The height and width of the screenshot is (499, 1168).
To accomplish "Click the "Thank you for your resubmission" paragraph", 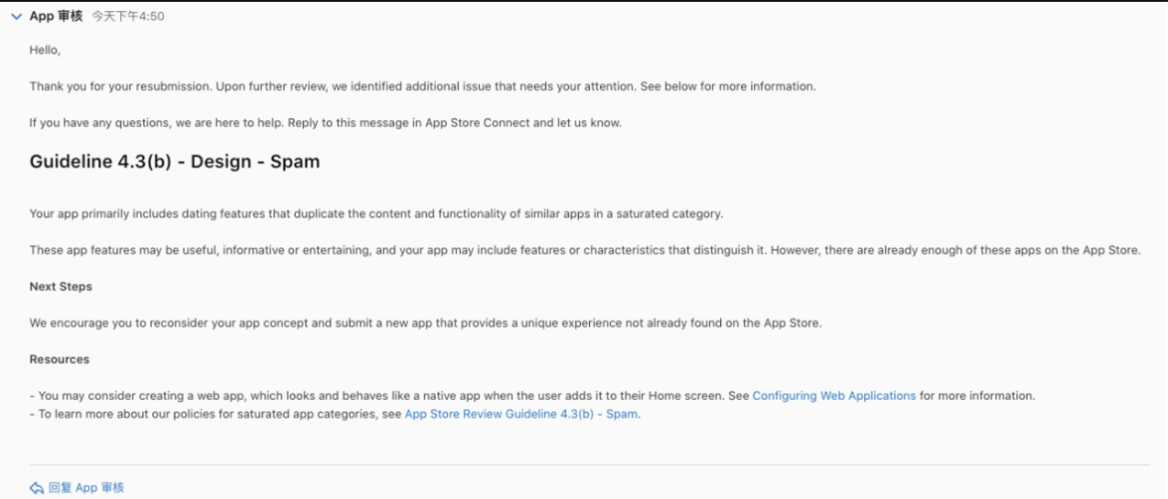I will [421, 86].
